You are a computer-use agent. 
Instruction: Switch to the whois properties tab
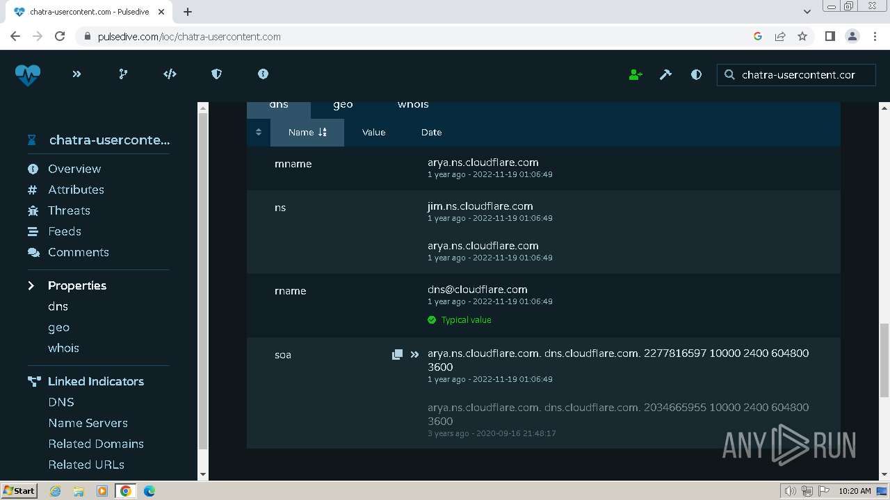[413, 105]
